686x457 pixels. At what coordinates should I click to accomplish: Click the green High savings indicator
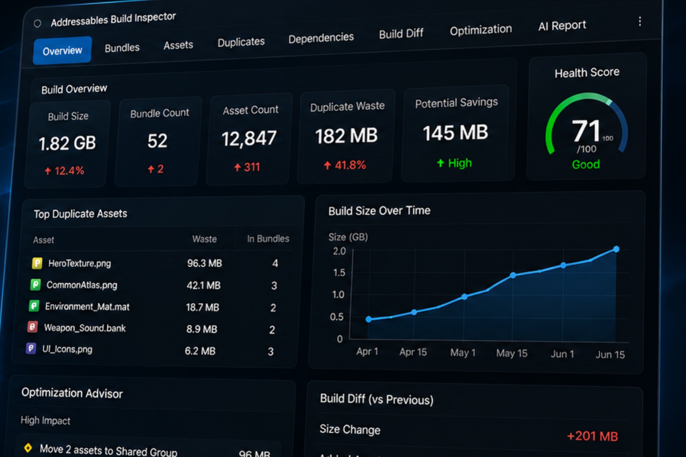coord(454,163)
